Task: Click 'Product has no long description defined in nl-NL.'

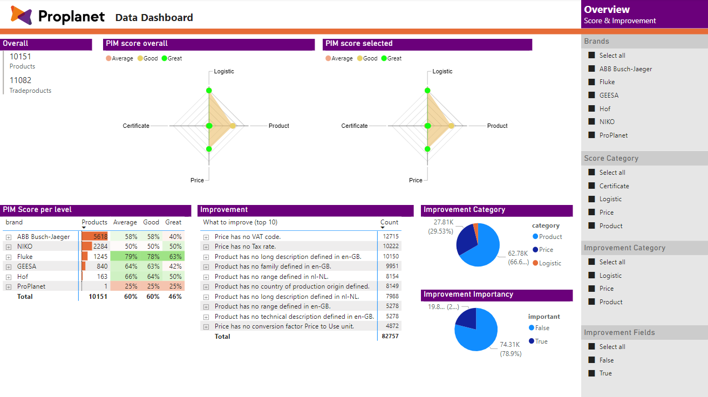Action: point(287,297)
